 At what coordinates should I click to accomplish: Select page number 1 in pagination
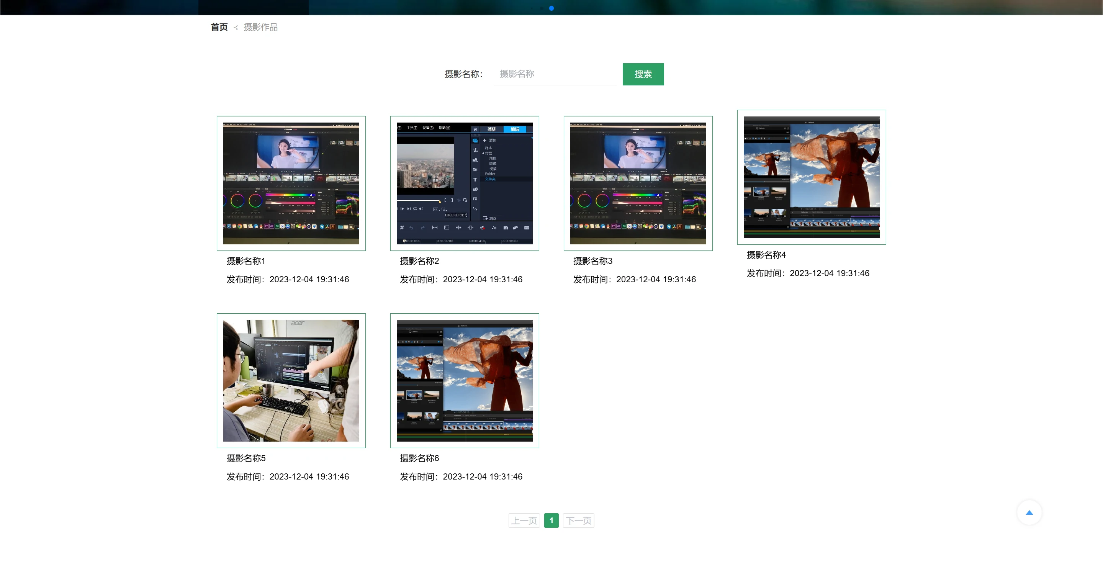(x=551, y=521)
